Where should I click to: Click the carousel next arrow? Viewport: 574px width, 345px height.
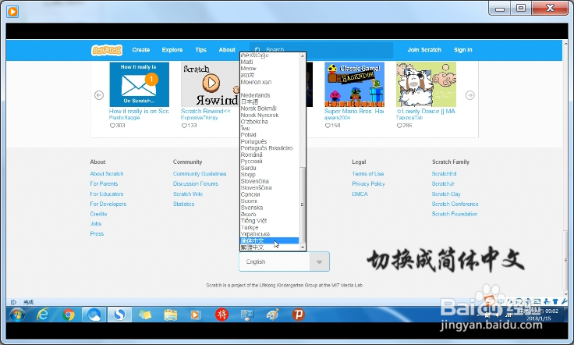click(470, 95)
